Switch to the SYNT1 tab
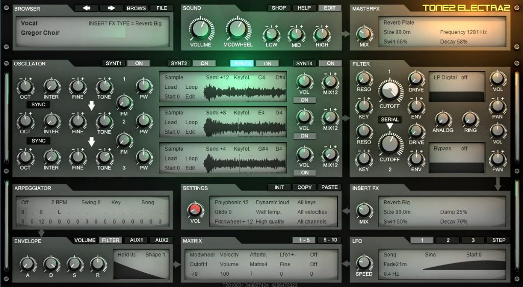 click(113, 63)
